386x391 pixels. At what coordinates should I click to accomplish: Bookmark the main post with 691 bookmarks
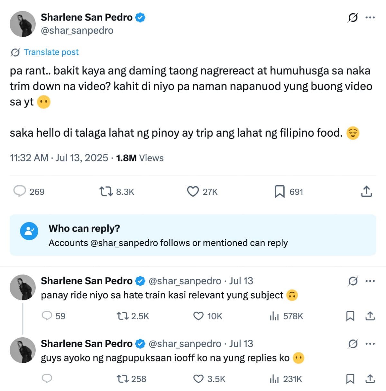(x=280, y=192)
